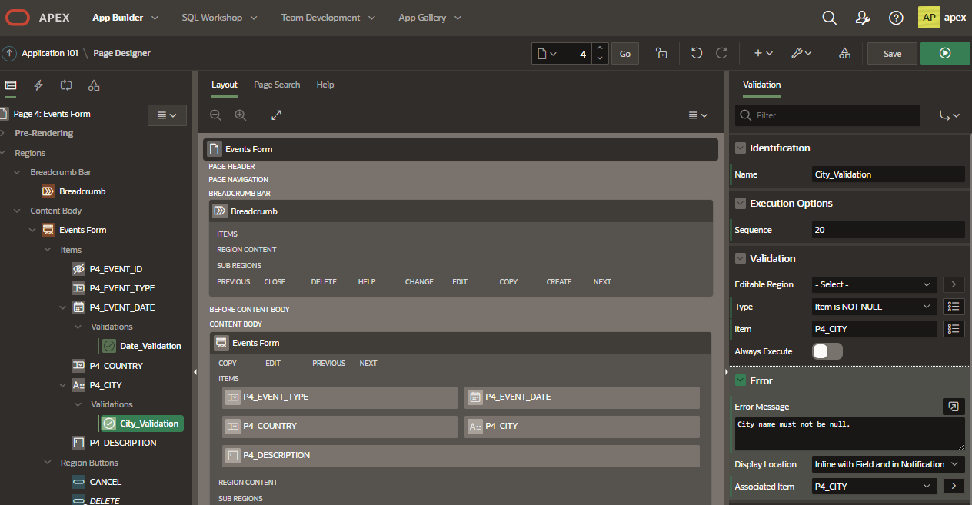Viewport: 972px width, 505px height.
Task: Zoom out the layout view
Action: (x=216, y=115)
